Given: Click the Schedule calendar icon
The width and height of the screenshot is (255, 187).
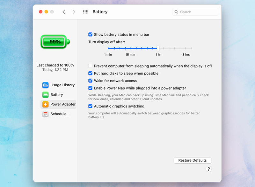Looking at the screenshot, I should [45, 114].
